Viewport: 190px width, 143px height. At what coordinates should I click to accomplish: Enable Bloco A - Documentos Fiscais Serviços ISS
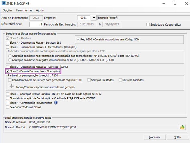[x=7, y=43]
